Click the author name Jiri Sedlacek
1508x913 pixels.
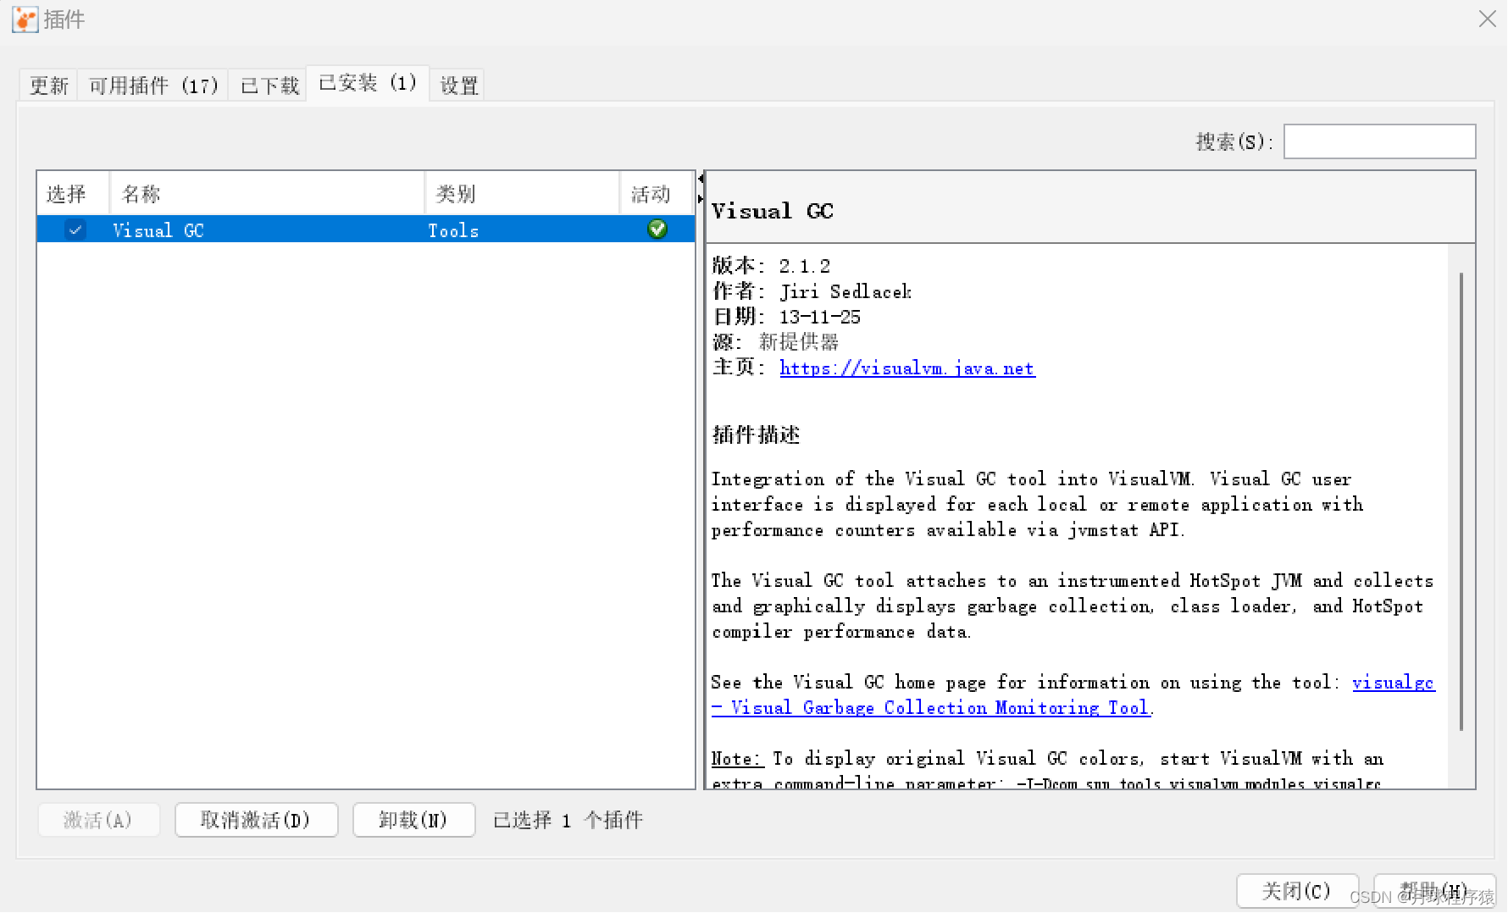(845, 291)
